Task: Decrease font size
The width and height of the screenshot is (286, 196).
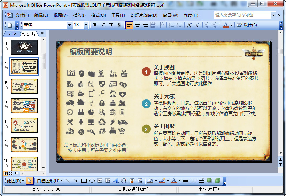Action: [x=197, y=25]
